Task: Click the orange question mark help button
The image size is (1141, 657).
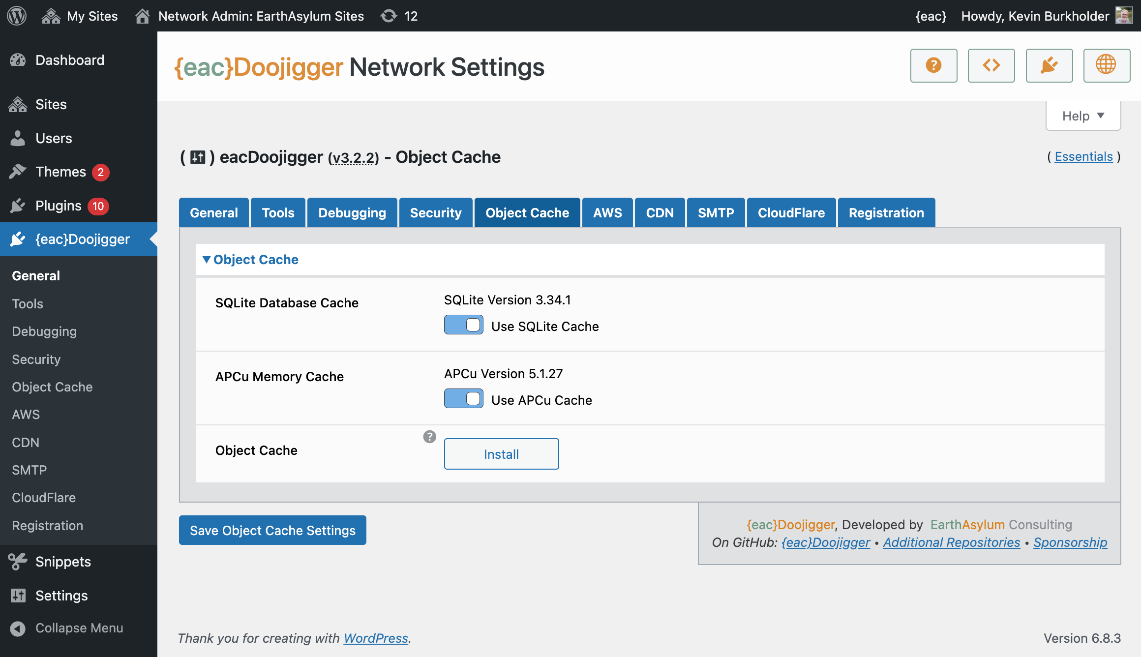Action: point(933,65)
